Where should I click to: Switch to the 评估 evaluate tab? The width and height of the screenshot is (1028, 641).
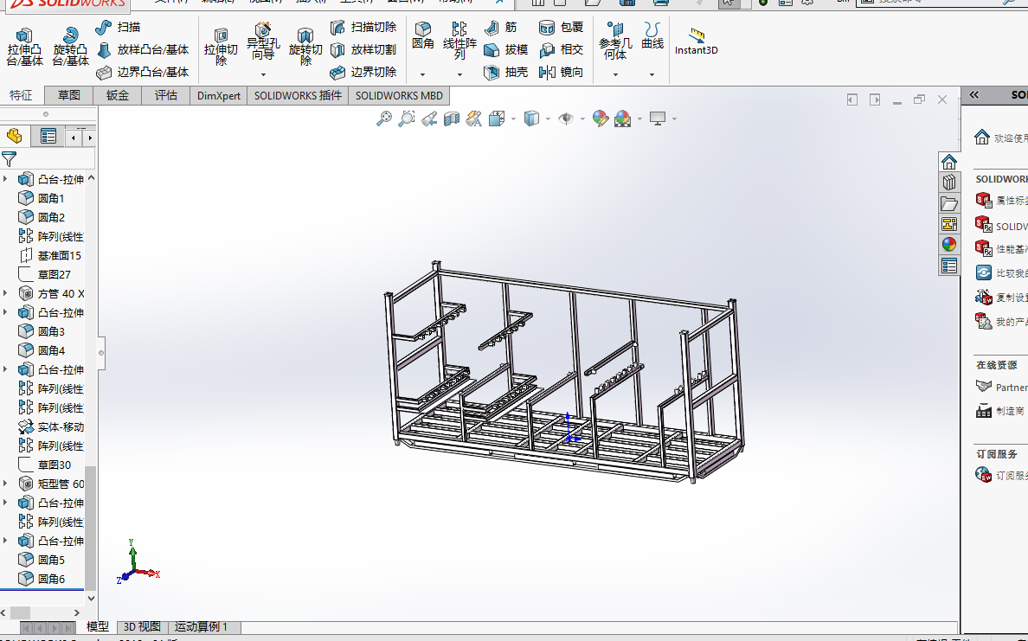click(x=166, y=95)
